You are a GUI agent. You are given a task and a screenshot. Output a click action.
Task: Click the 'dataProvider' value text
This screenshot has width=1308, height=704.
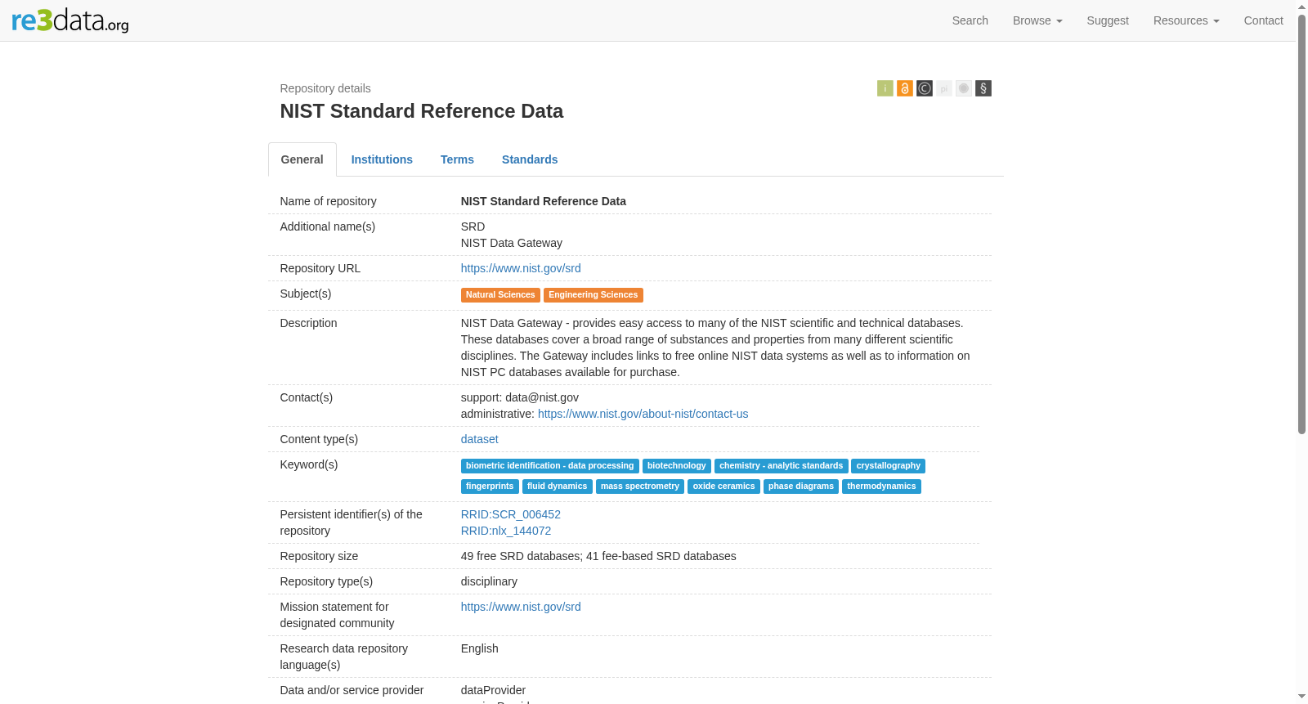coord(494,690)
